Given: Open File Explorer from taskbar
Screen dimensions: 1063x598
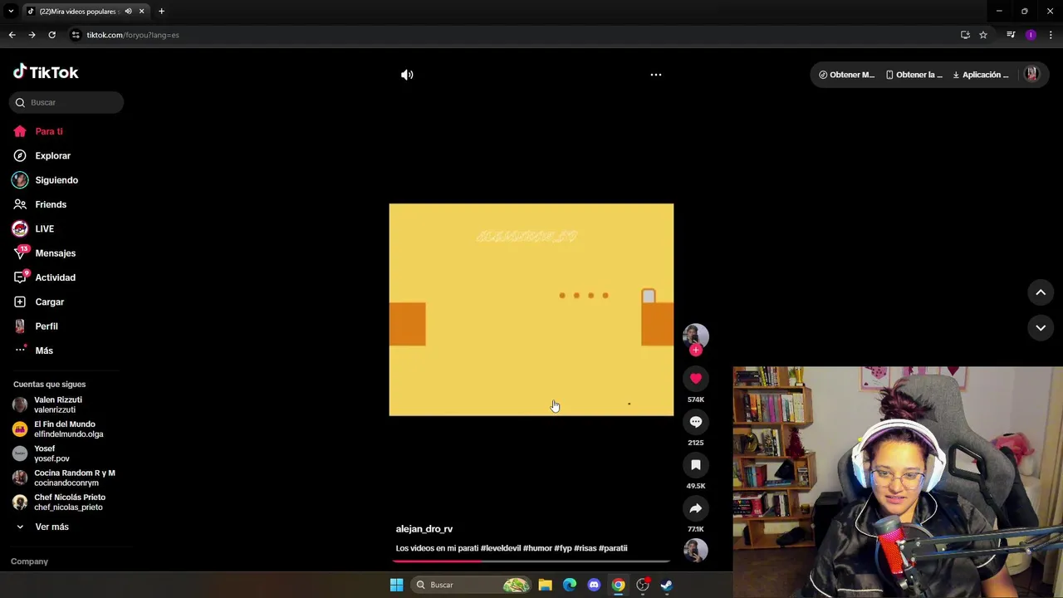Looking at the screenshot, I should [x=545, y=585].
